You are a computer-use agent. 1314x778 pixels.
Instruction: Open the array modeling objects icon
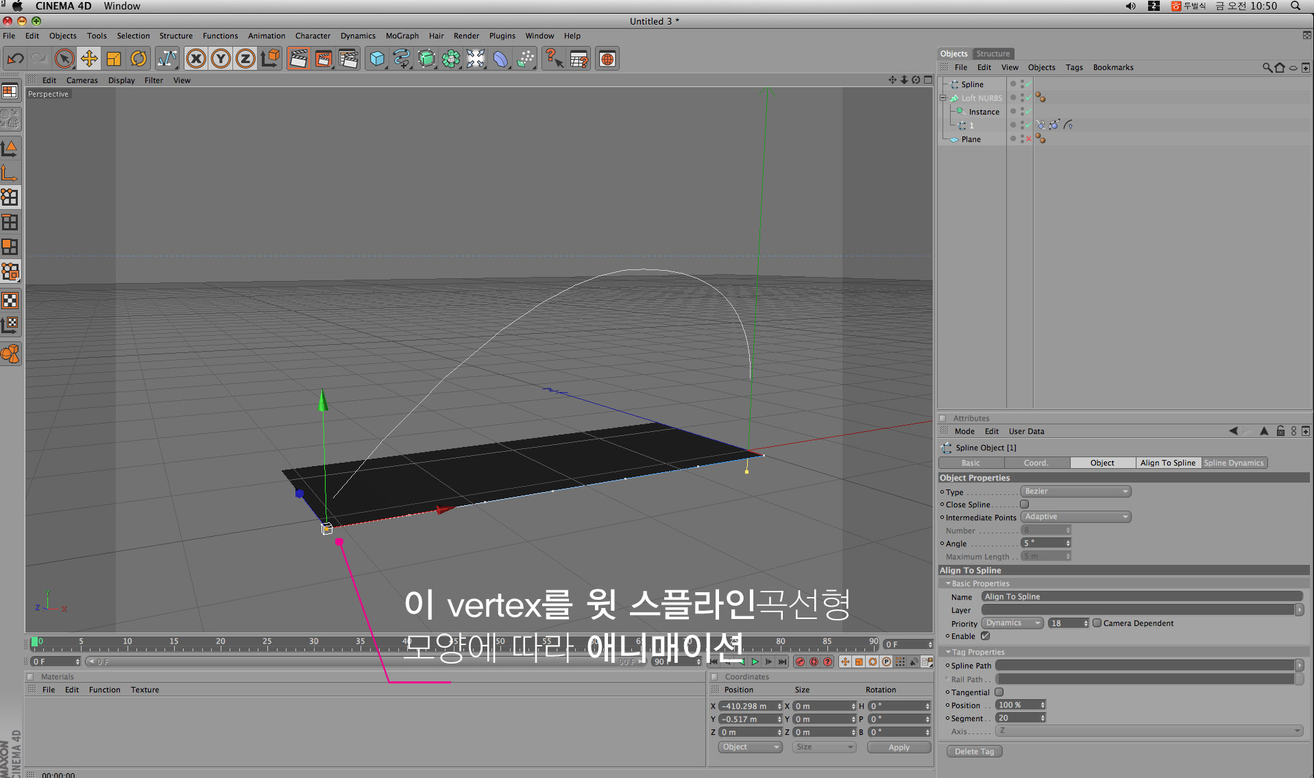pyautogui.click(x=451, y=59)
